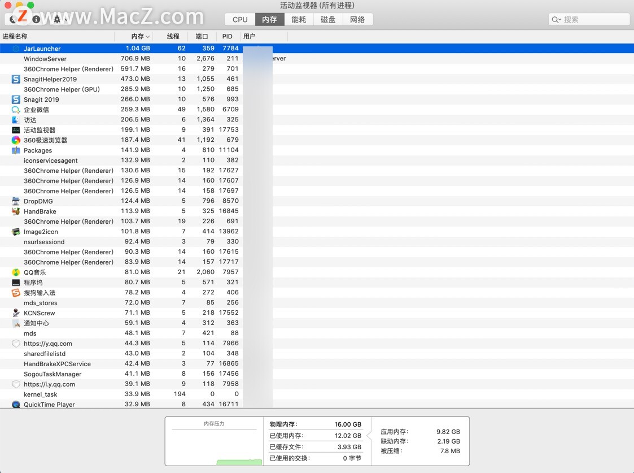Click the 联动内存 2.19 GB entry
Viewport: 634px width, 473px height.
pyautogui.click(x=420, y=441)
